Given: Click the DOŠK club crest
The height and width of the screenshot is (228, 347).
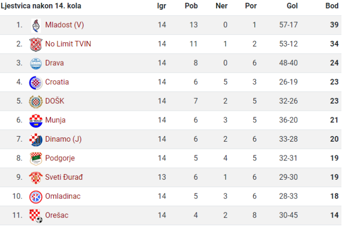Looking at the screenshot, I should pos(36,102).
